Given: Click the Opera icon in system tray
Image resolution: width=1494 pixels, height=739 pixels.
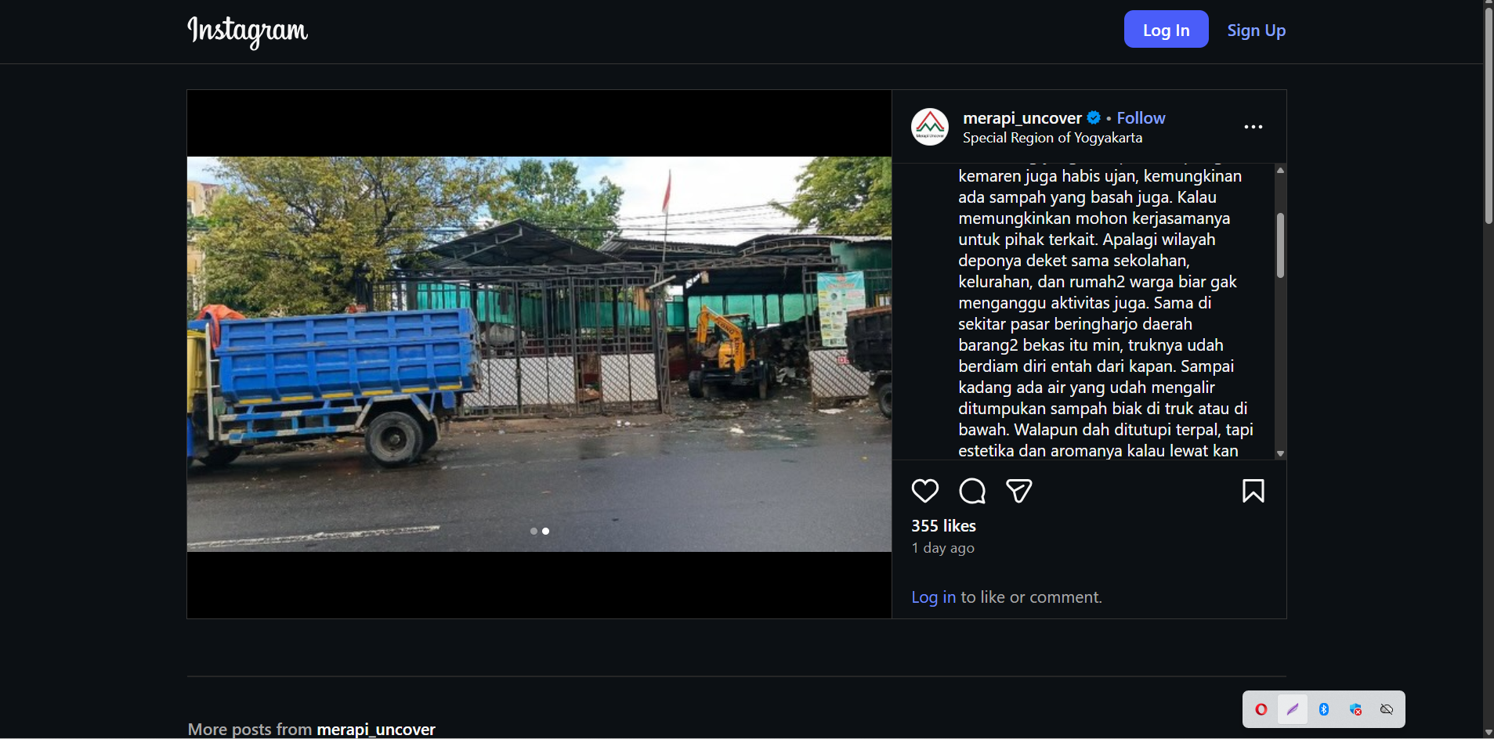Looking at the screenshot, I should click(x=1261, y=709).
